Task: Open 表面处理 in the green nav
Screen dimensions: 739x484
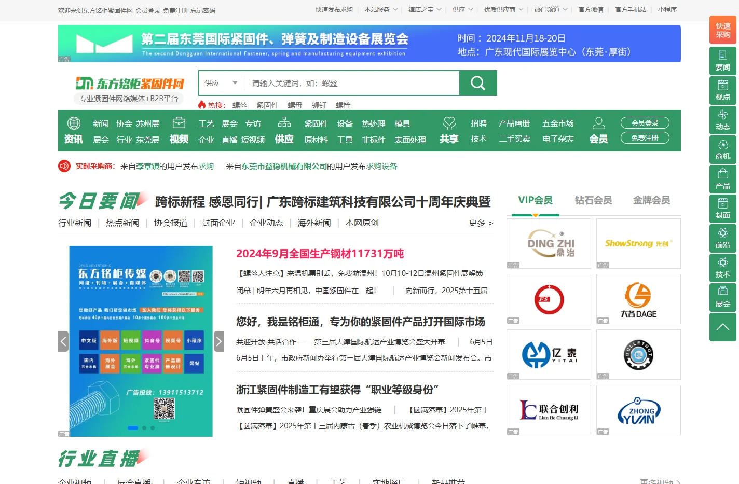Action: pos(410,140)
